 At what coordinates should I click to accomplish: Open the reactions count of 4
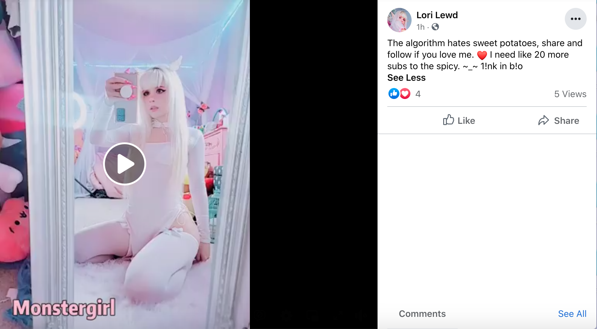pyautogui.click(x=418, y=94)
